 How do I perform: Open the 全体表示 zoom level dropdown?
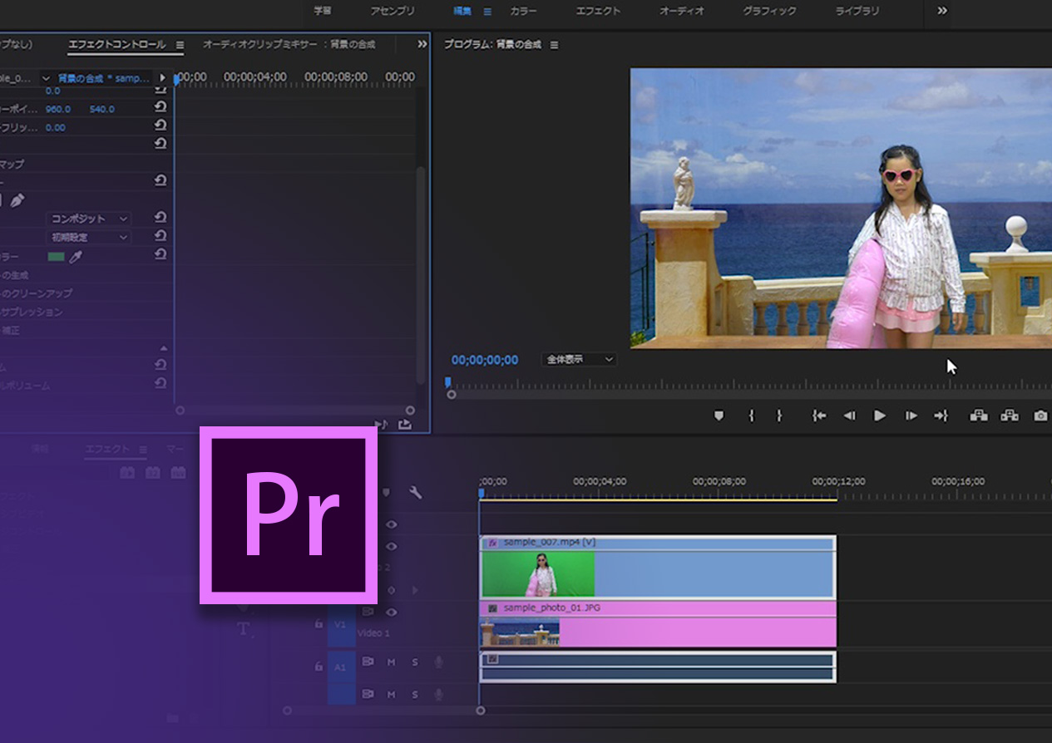click(579, 359)
